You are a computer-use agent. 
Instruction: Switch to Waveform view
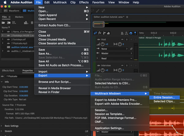(12, 11)
